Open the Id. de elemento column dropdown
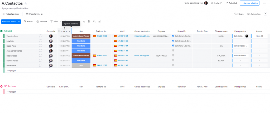The width and height of the screenshot is (270, 113). tap(70, 31)
